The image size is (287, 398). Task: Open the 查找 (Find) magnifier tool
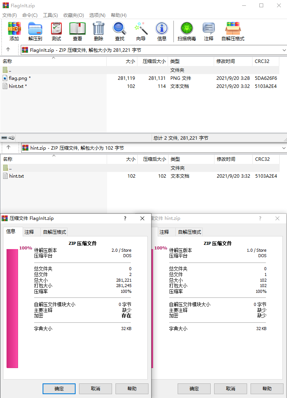tap(120, 31)
